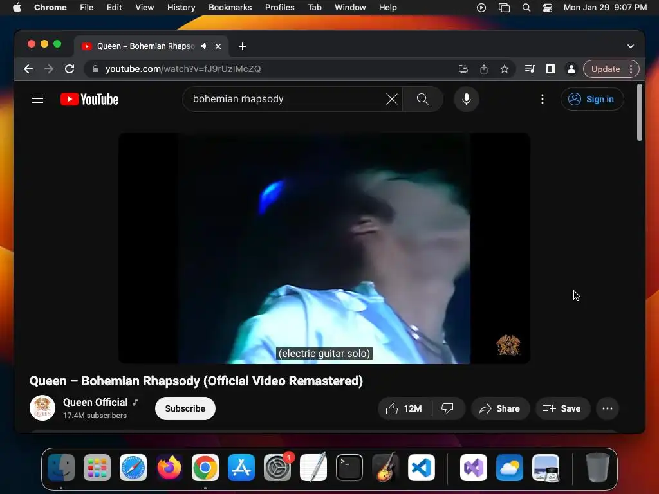Viewport: 659px width, 494px height.
Task: Save video to a playlist
Action: 562,408
